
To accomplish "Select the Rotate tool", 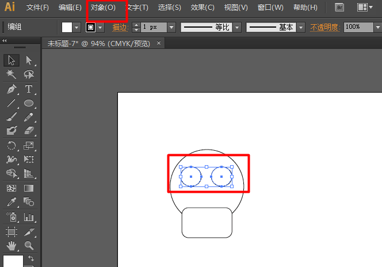I will [12, 146].
